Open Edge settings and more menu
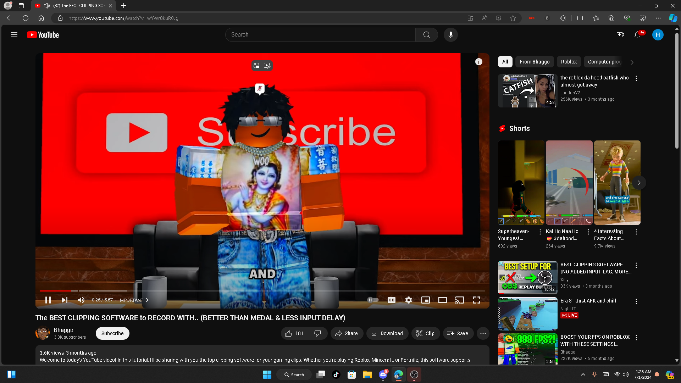This screenshot has width=681, height=383. pyautogui.click(x=658, y=18)
